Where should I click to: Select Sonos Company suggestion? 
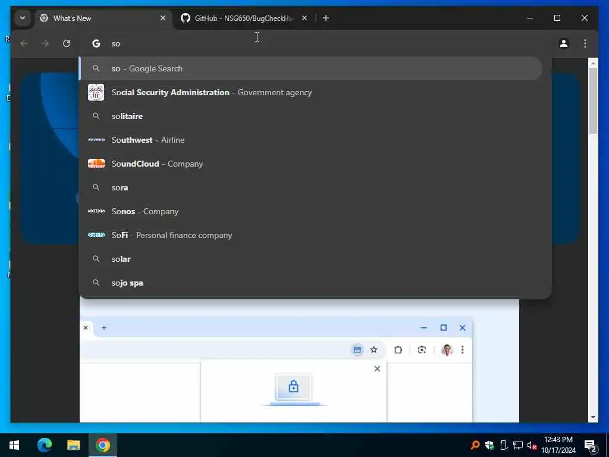(310, 211)
